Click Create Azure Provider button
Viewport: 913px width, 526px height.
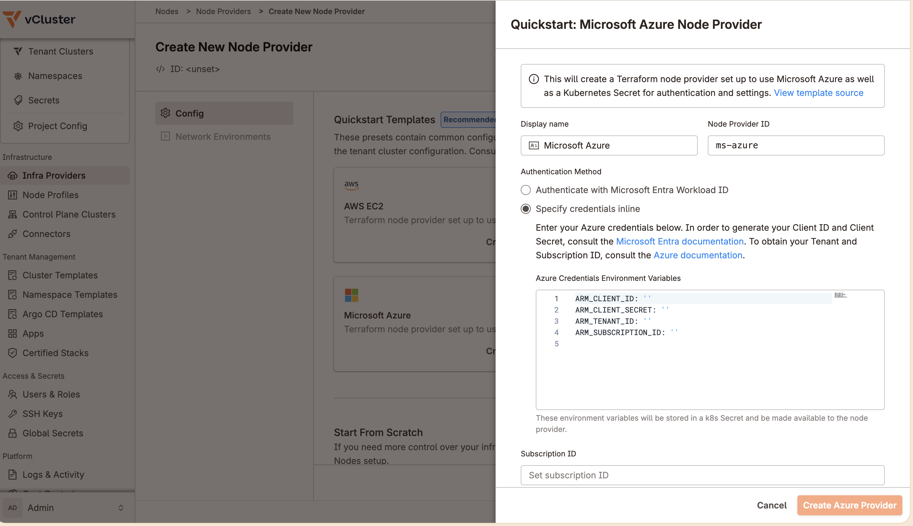(x=849, y=505)
